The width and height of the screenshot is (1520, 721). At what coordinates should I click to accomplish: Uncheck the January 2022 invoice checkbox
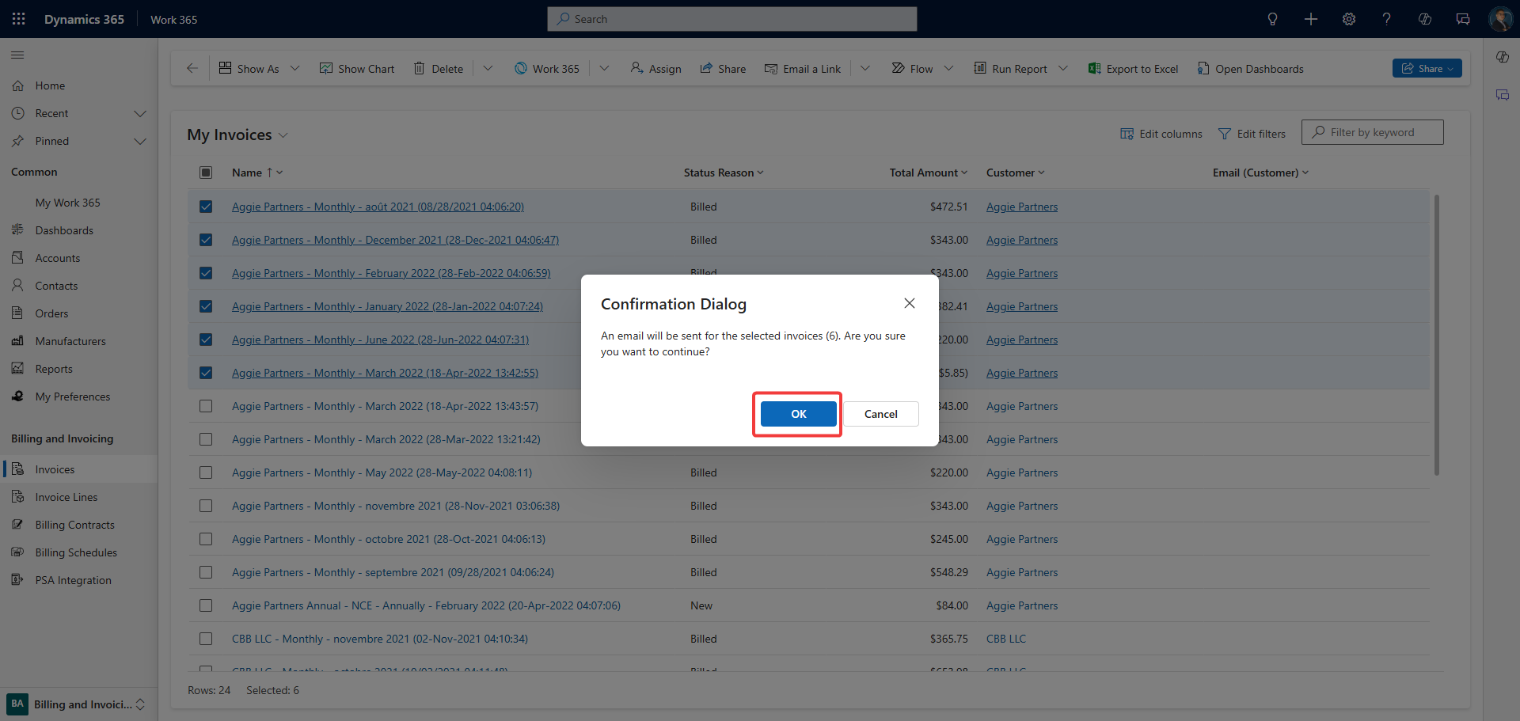[x=206, y=306]
